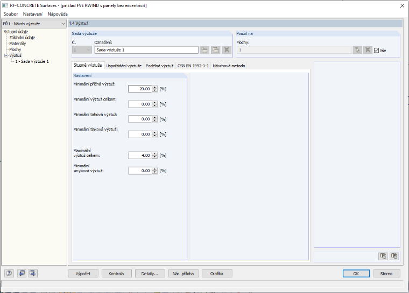Screen dimensions: 409x293
Task: Click the Nár. příloha button
Action: tap(184, 274)
